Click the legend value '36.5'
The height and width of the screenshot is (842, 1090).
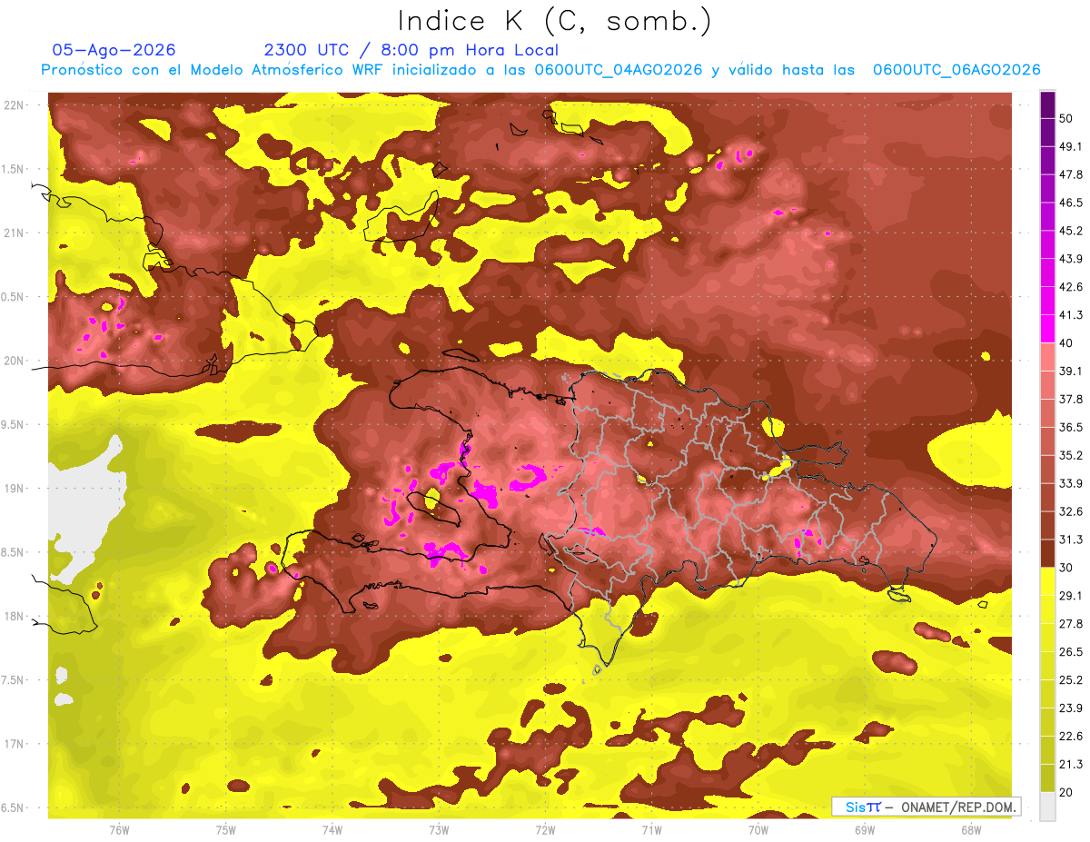[1071, 427]
